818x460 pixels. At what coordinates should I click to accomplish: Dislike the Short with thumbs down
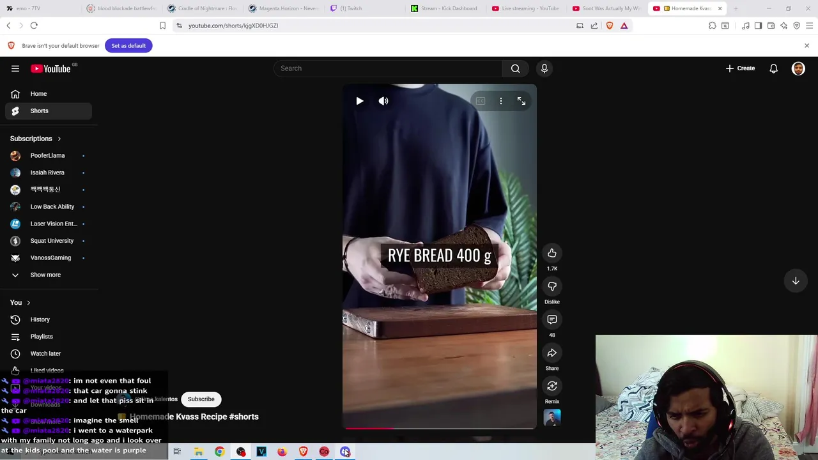click(552, 286)
